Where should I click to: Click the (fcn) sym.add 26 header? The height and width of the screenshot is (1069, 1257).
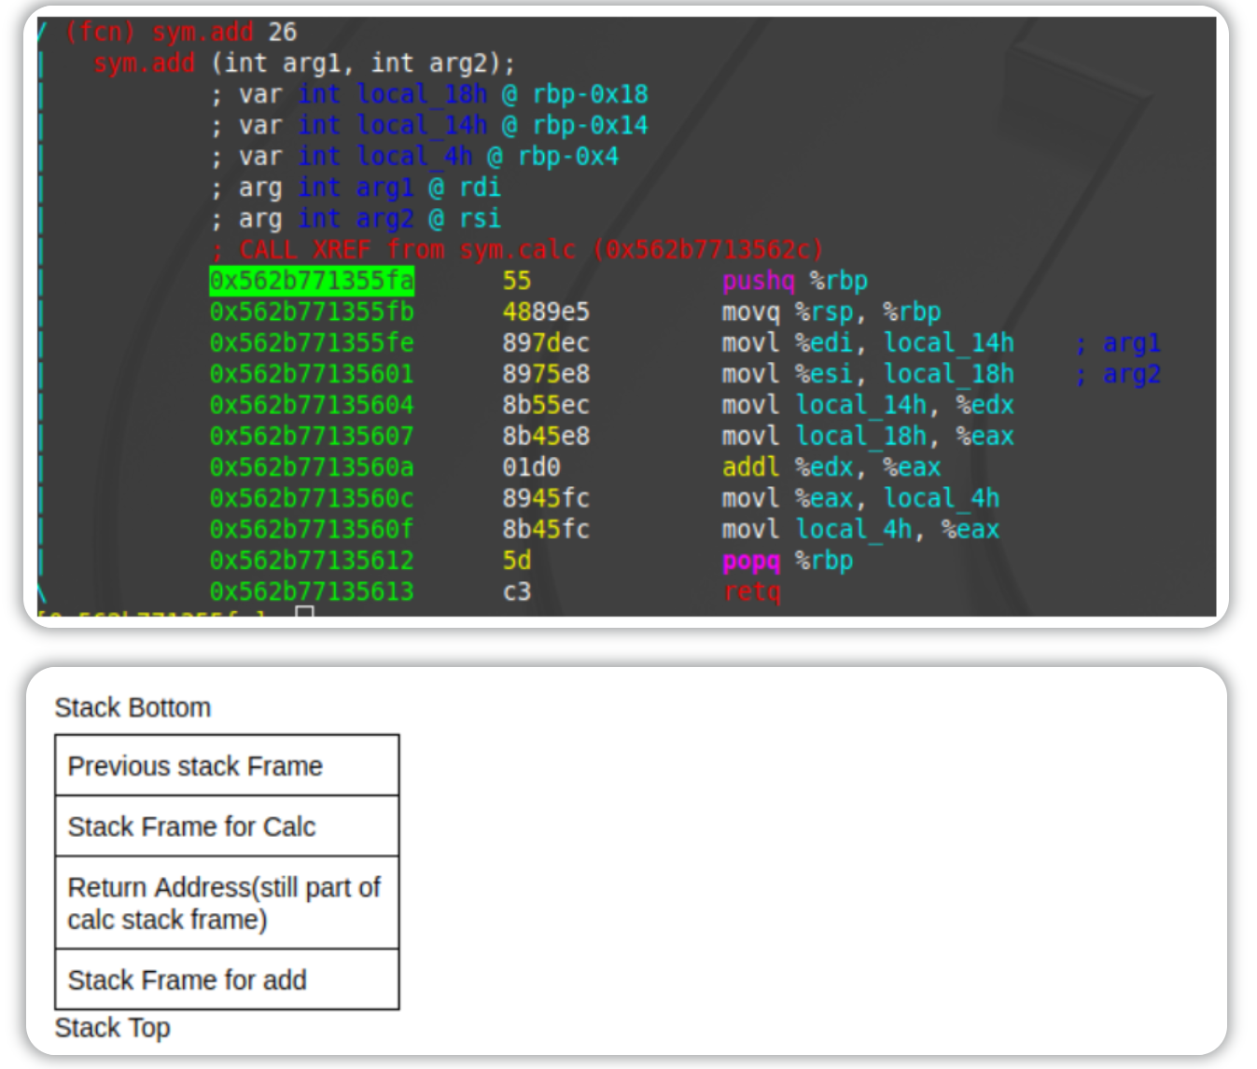[181, 32]
